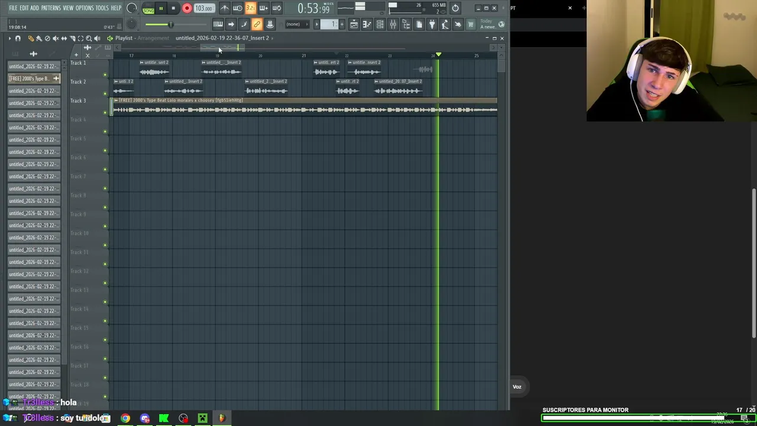The width and height of the screenshot is (757, 426).
Task: Open the EDIT menu
Action: click(24, 8)
